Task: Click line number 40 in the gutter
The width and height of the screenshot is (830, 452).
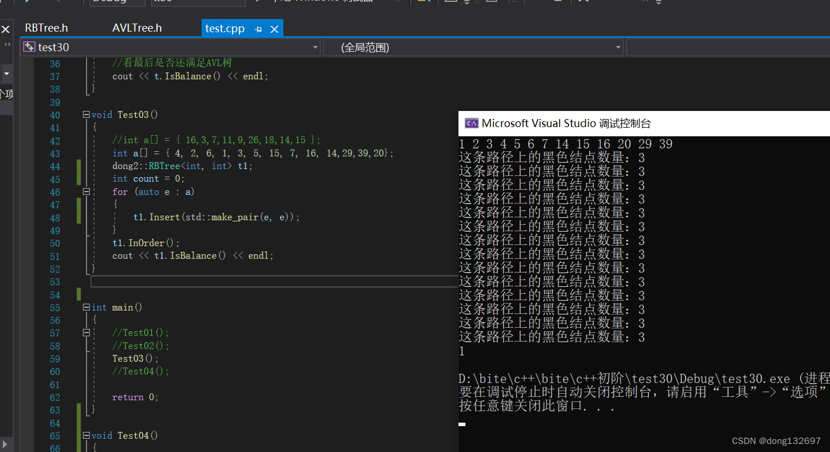Action: pyautogui.click(x=55, y=115)
